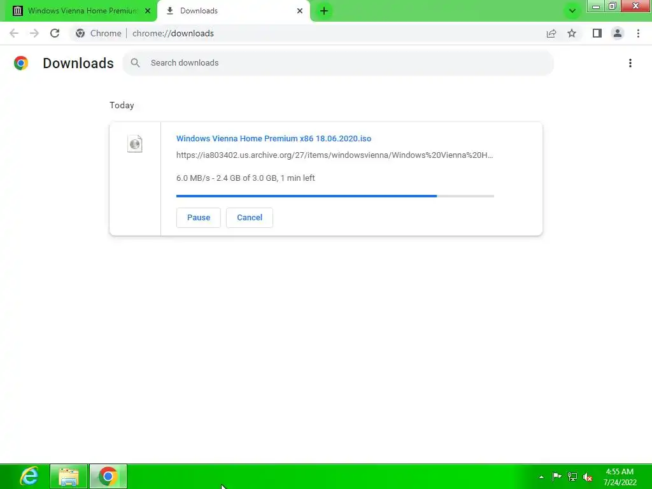Image resolution: width=652 pixels, height=489 pixels.
Task: Reload the downloads page
Action: tap(55, 33)
